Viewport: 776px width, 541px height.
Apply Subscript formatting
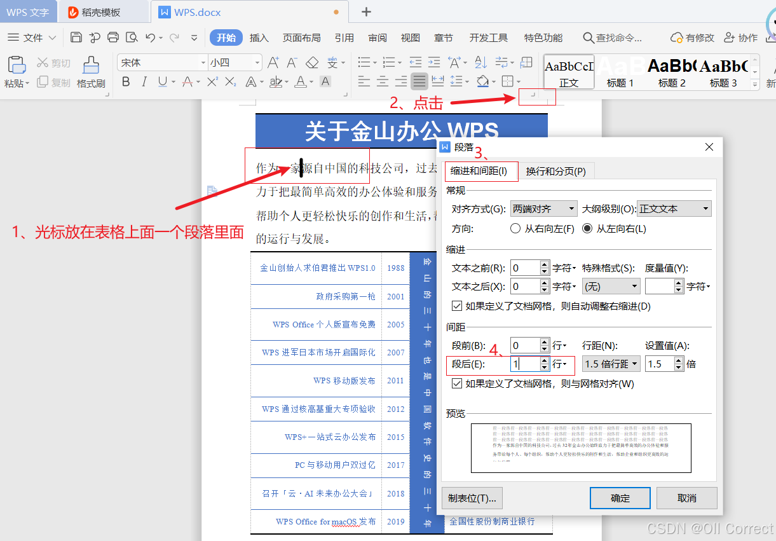[231, 81]
